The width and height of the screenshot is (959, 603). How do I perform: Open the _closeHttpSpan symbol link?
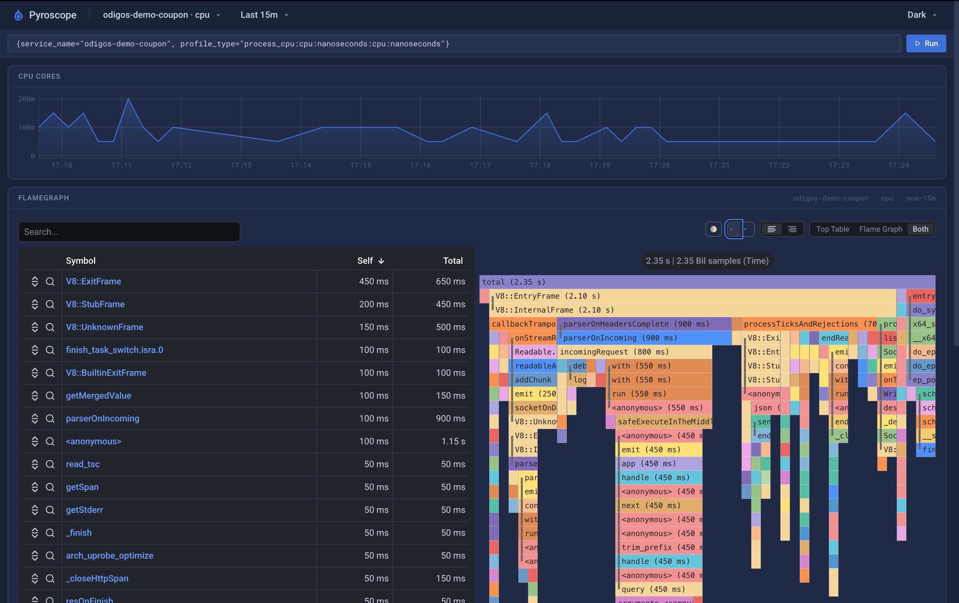point(97,578)
